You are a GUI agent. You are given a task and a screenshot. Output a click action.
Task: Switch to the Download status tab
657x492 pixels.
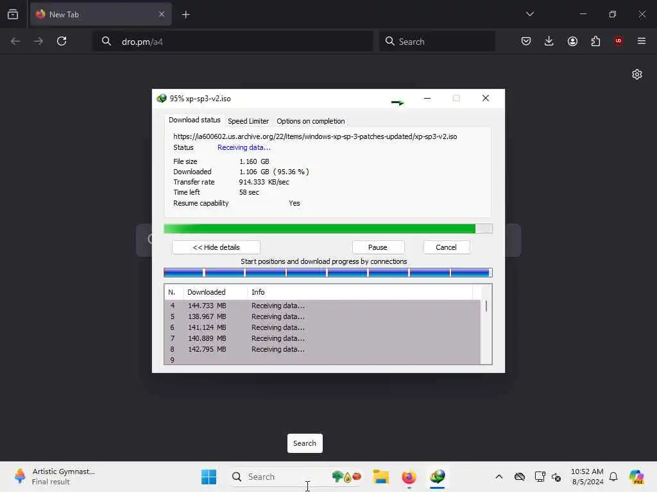(x=194, y=120)
